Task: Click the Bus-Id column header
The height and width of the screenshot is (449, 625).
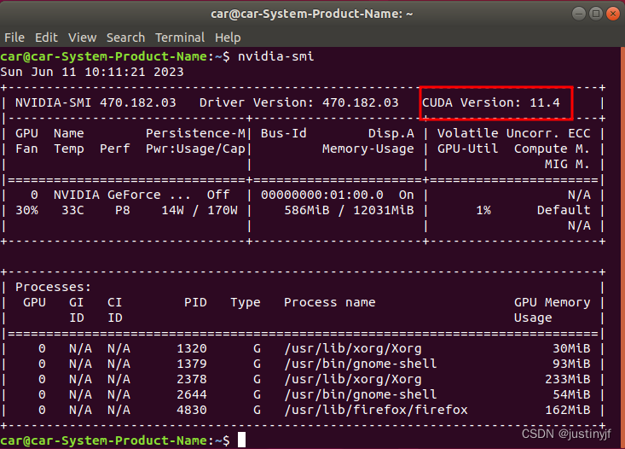Action: pyautogui.click(x=284, y=133)
